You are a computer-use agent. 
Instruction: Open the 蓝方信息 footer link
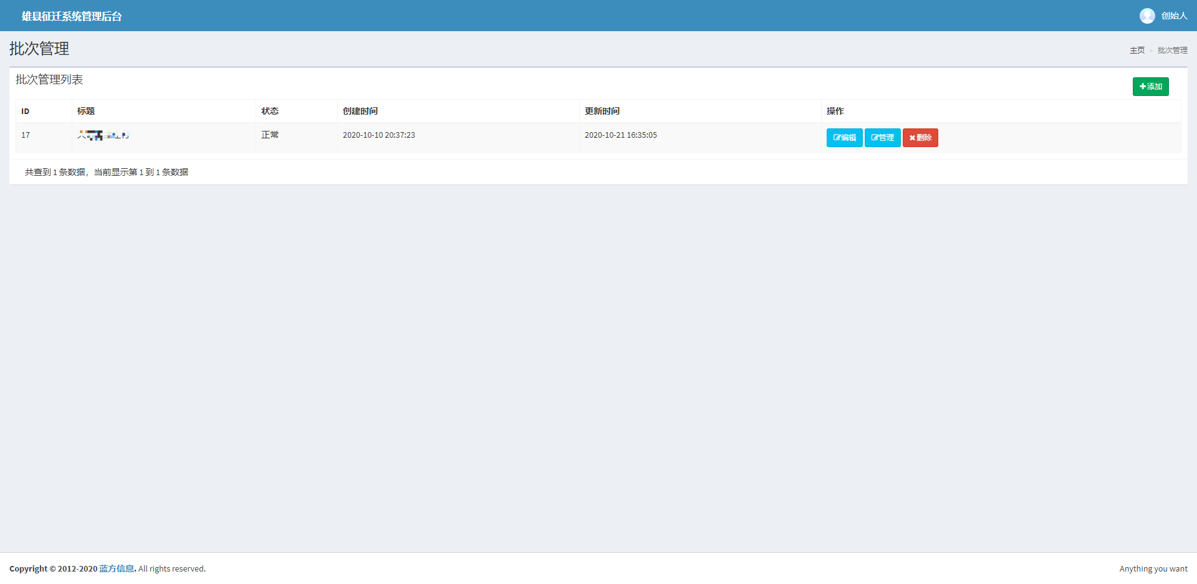click(x=117, y=568)
